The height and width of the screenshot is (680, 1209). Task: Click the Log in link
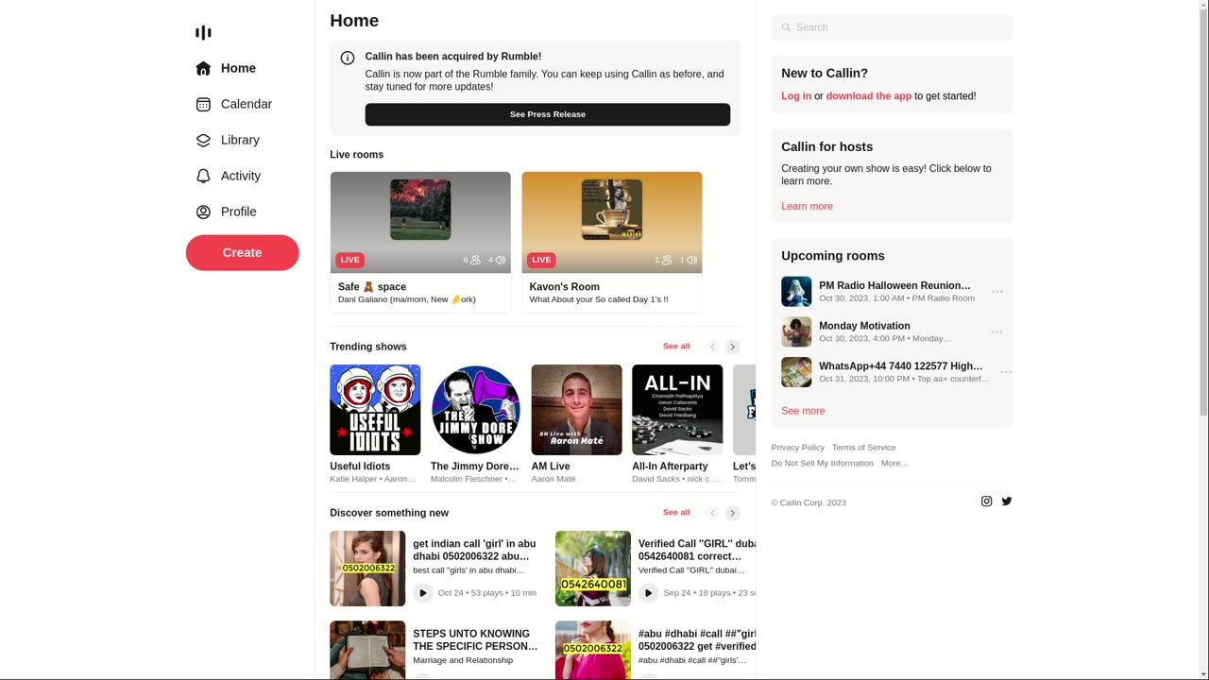click(x=796, y=96)
